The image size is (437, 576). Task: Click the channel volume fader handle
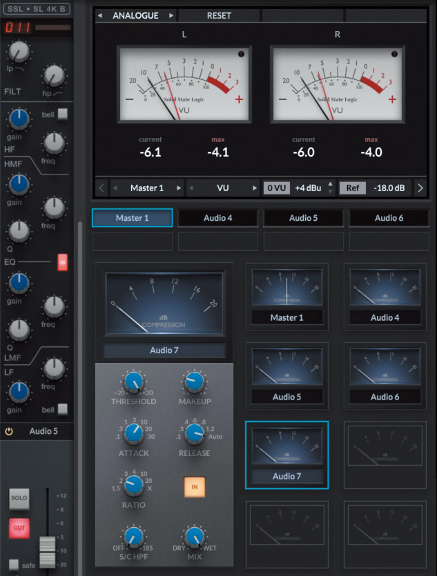48,551
